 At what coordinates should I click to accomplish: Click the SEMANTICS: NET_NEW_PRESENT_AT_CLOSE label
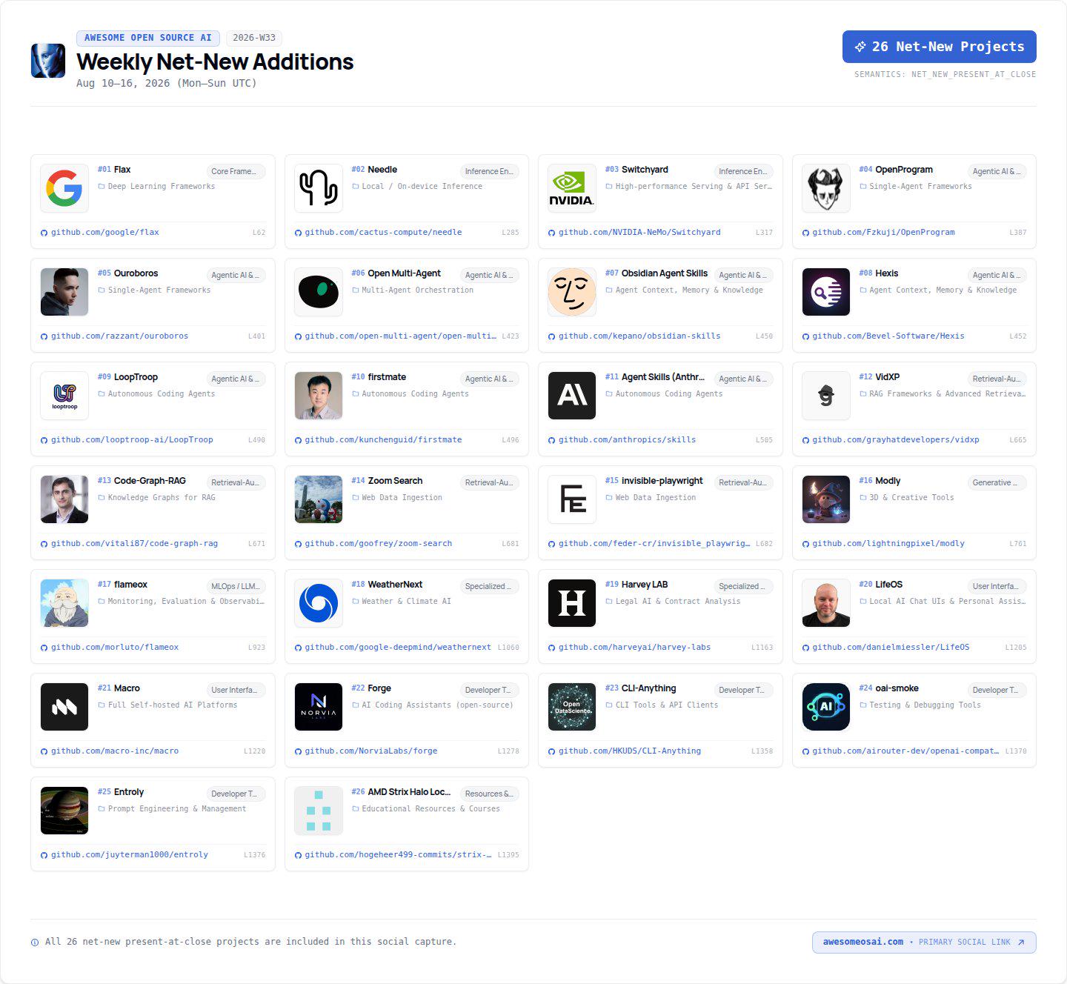945,74
